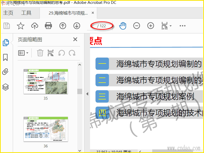Zoom in with the plus icon
This screenshot has width=204, height=153.
click(x=151, y=26)
